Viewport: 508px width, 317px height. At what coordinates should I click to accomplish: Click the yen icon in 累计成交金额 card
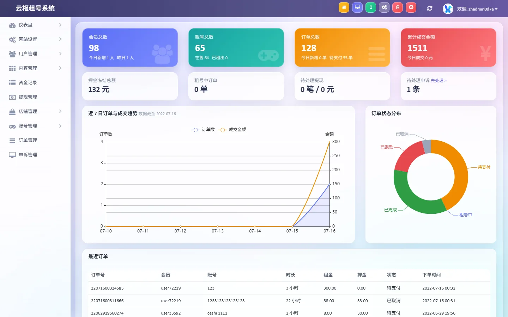click(485, 54)
